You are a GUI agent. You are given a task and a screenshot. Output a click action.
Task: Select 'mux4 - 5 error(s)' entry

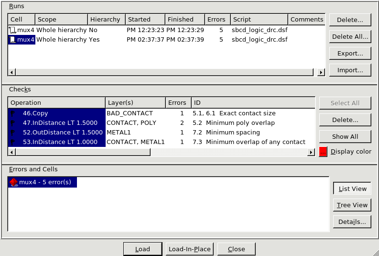pyautogui.click(x=43, y=182)
